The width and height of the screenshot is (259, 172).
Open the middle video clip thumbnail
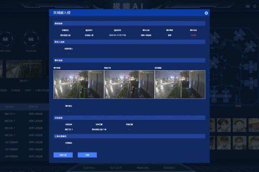click(x=129, y=85)
